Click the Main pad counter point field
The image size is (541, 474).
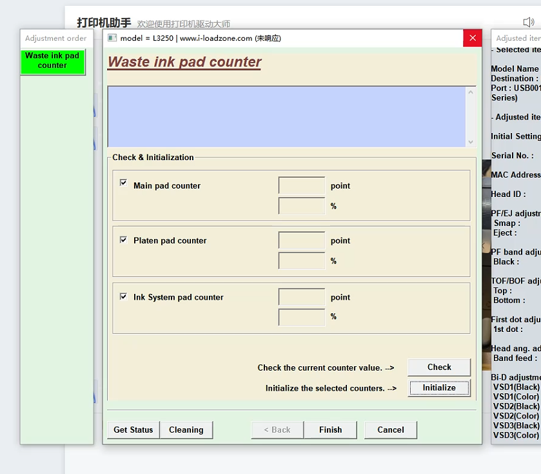pos(301,186)
